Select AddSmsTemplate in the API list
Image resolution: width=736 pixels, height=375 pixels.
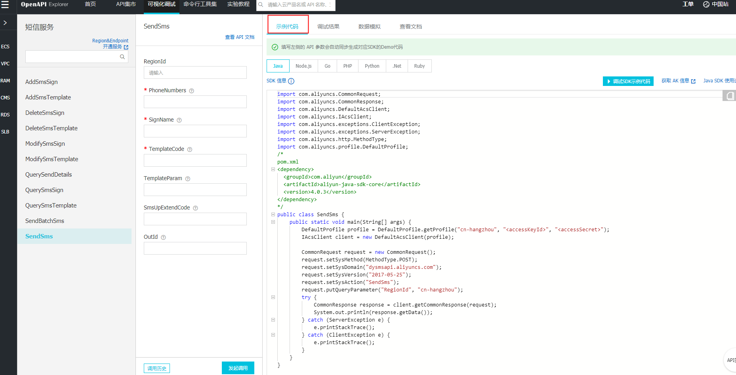pos(48,97)
